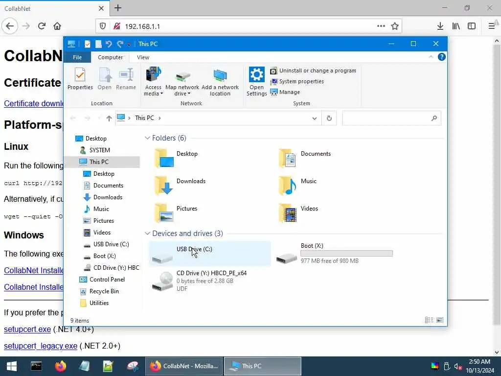The width and height of the screenshot is (501, 376).
Task: Open Command Prompt from taskbar
Action: (x=36, y=366)
